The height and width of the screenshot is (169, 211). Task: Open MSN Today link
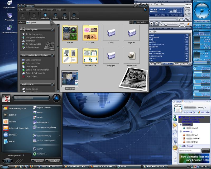tap(203, 112)
